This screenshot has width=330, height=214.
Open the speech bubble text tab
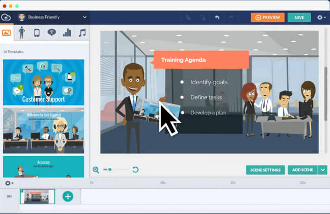click(52, 32)
